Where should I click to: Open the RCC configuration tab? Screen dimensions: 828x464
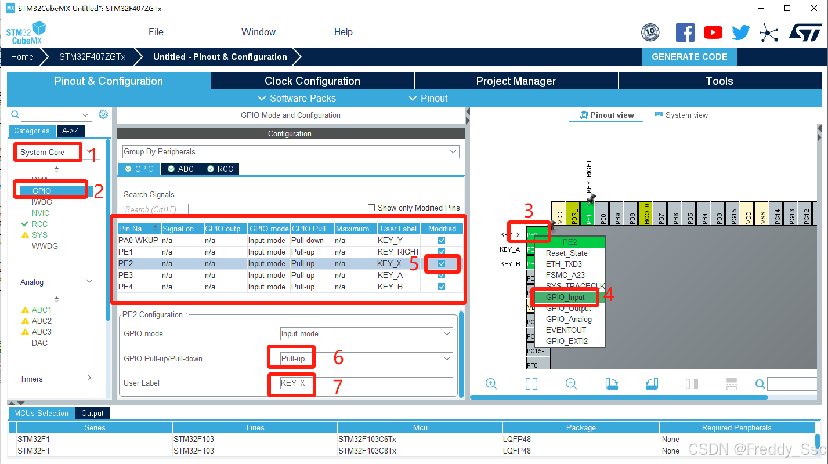(219, 169)
